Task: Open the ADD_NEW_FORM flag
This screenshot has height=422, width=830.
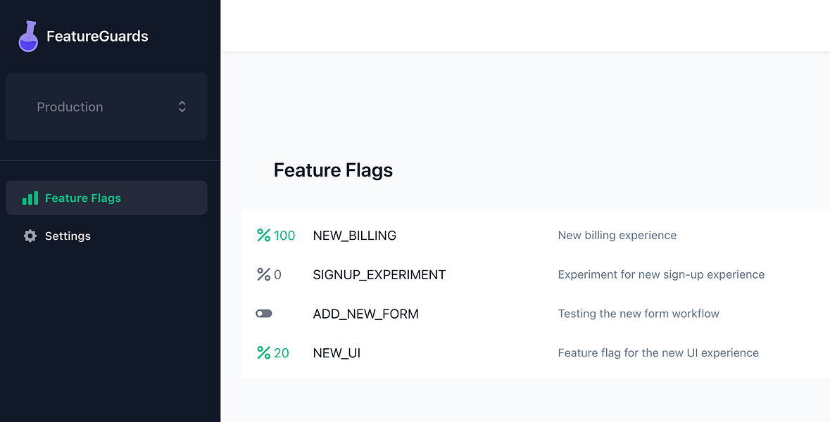Action: tap(366, 314)
